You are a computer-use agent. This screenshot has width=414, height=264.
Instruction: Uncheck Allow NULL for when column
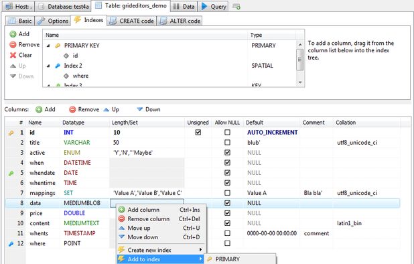click(x=227, y=163)
